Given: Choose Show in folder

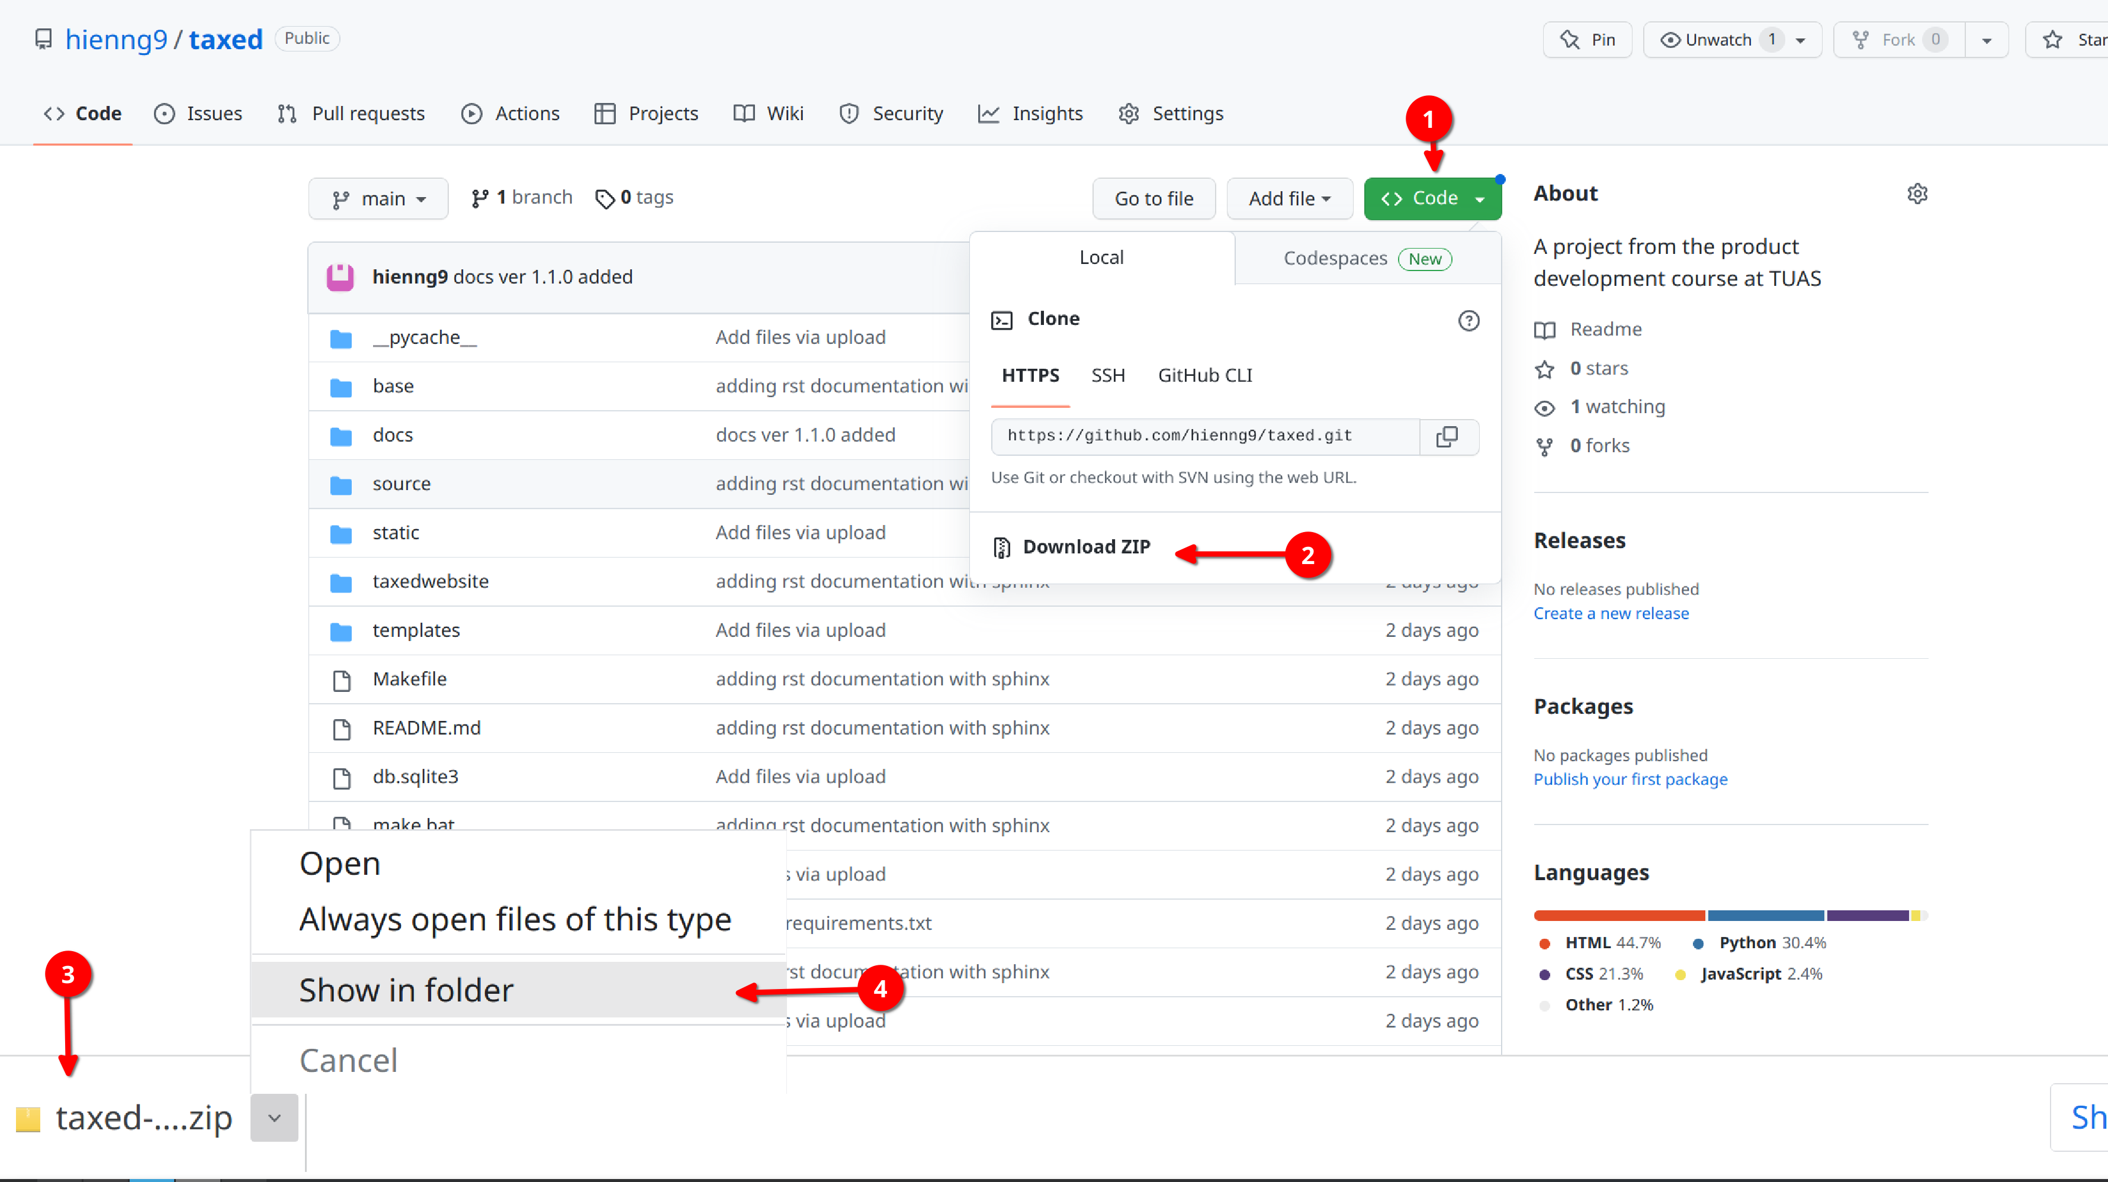Looking at the screenshot, I should click(x=519, y=991).
